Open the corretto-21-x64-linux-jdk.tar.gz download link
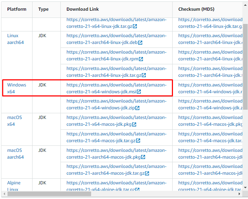Viewport: 248px width, 199px height. (116, 23)
